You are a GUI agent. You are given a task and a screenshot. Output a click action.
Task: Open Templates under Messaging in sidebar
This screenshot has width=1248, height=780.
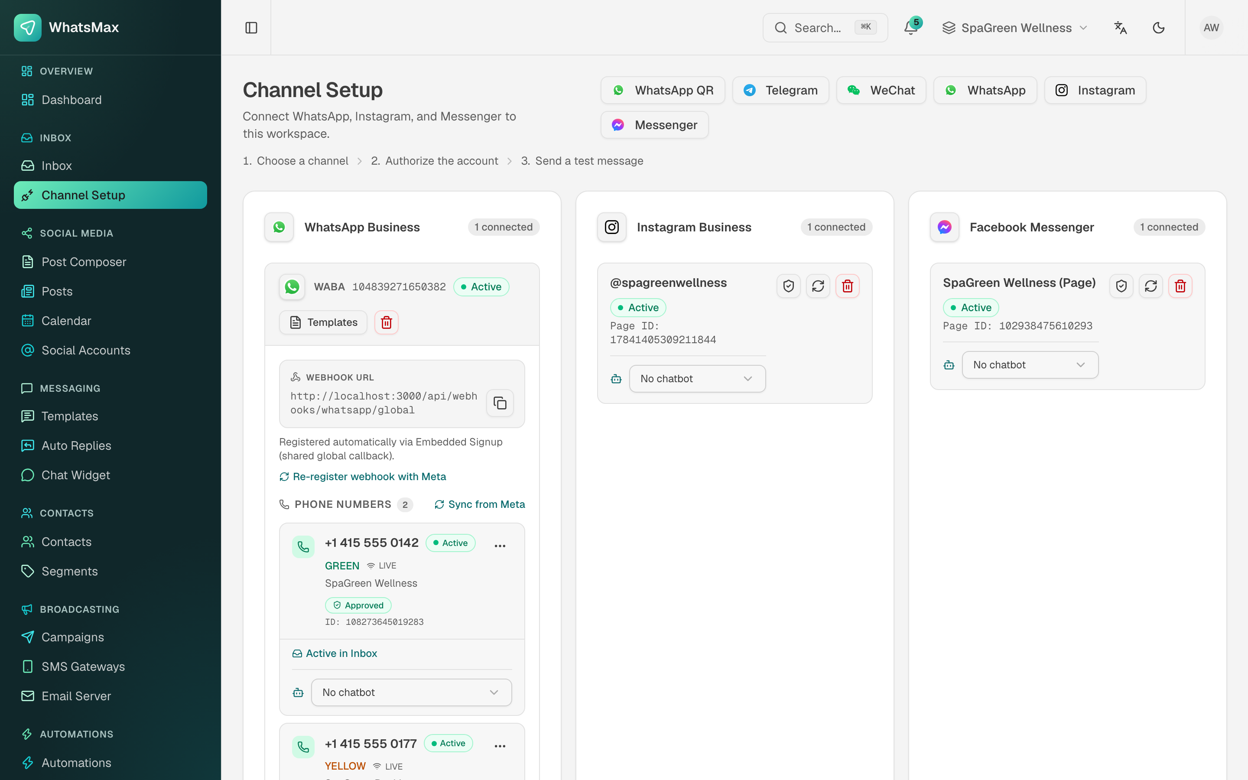(x=110, y=416)
